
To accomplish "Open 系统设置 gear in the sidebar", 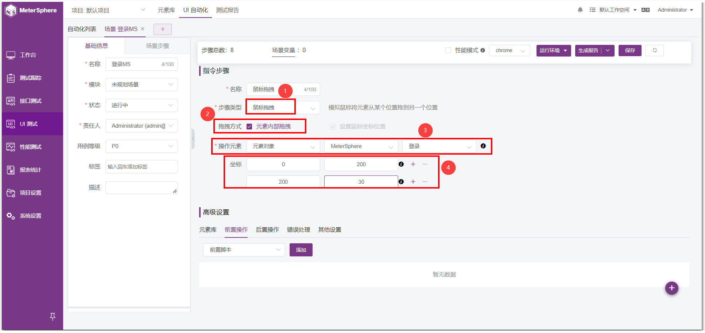I will pos(11,216).
